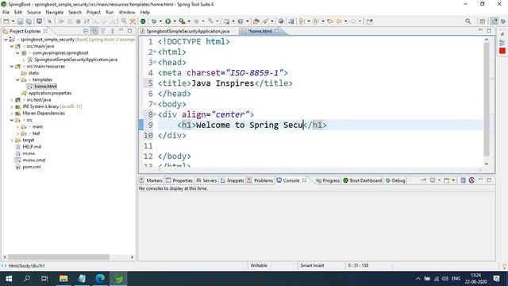Click the Save All toolbar icon
508x286 pixels.
click(x=29, y=21)
